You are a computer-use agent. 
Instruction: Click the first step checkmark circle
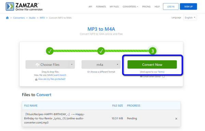tap(50, 51)
